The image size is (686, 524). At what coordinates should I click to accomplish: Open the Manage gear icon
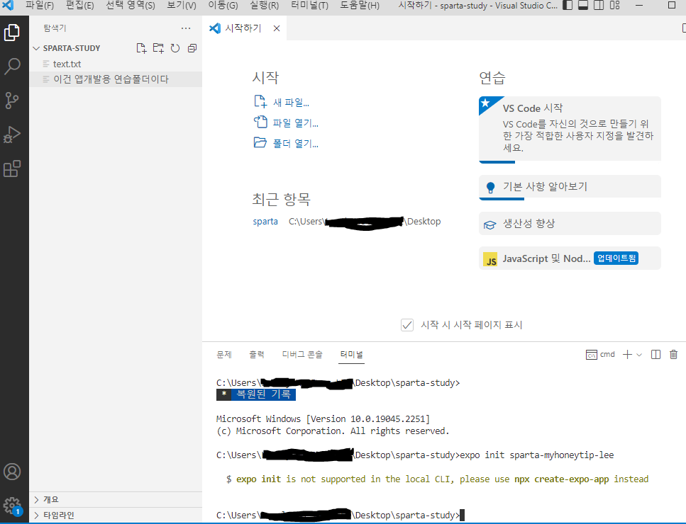point(12,506)
